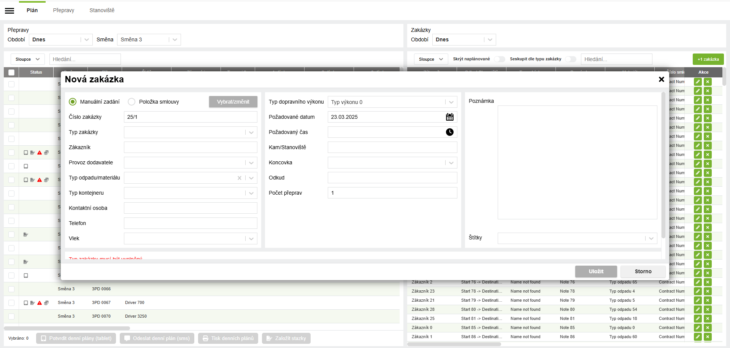Toggle the Skrýt naplánované switch
Viewport: 730px width, 348px height.
(500, 59)
